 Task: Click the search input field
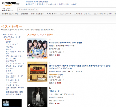(77, 9)
